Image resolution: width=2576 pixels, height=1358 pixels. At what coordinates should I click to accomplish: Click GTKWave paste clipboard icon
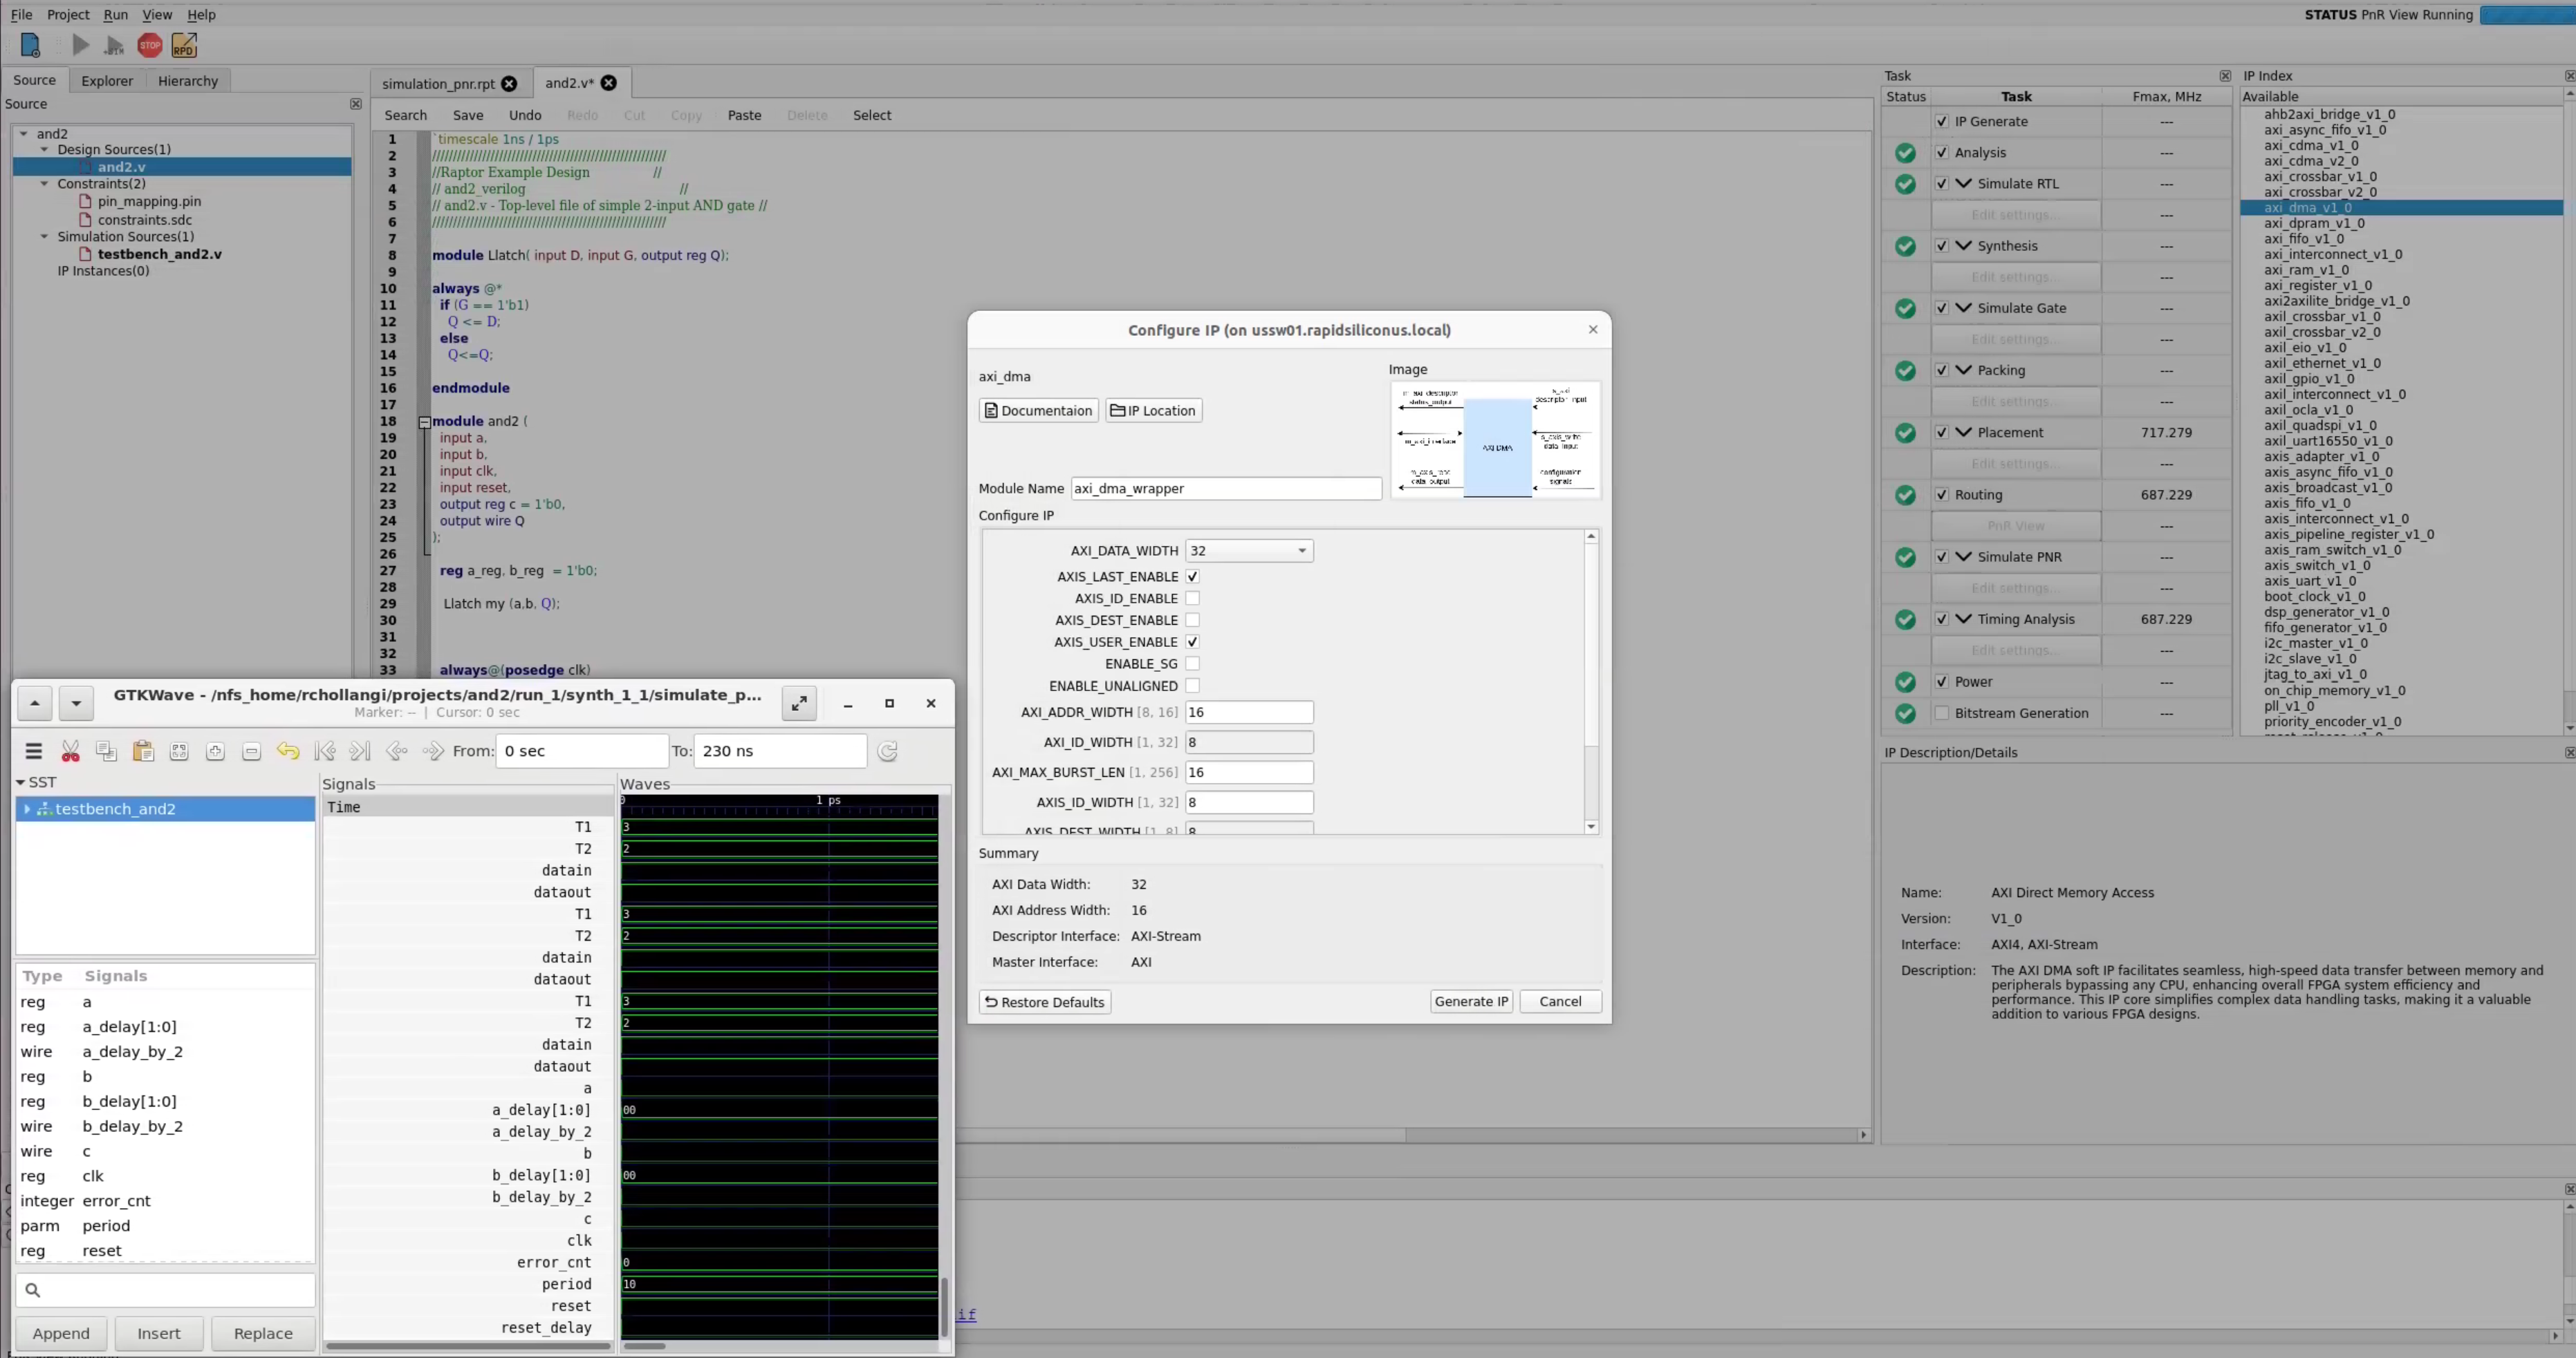[143, 751]
